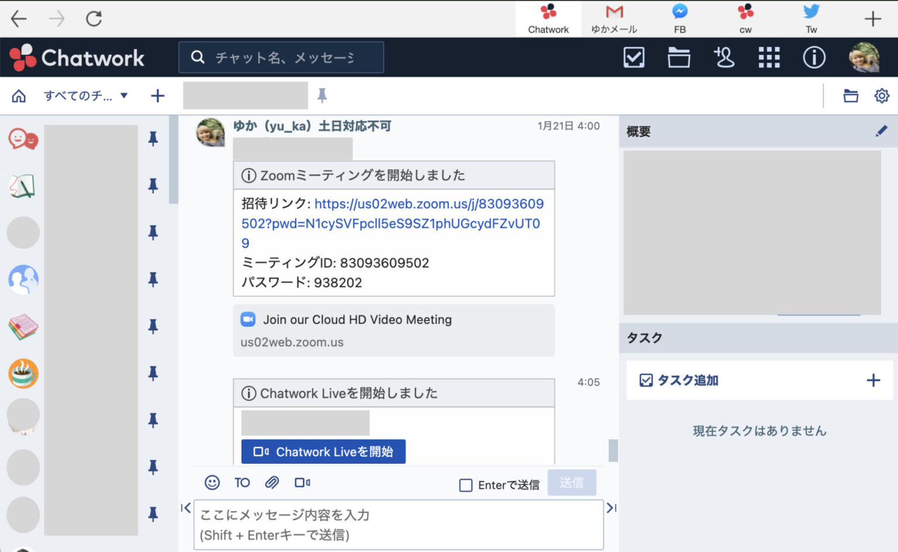Switch to the ゆかメール browser tab
898x552 pixels.
tap(614, 19)
